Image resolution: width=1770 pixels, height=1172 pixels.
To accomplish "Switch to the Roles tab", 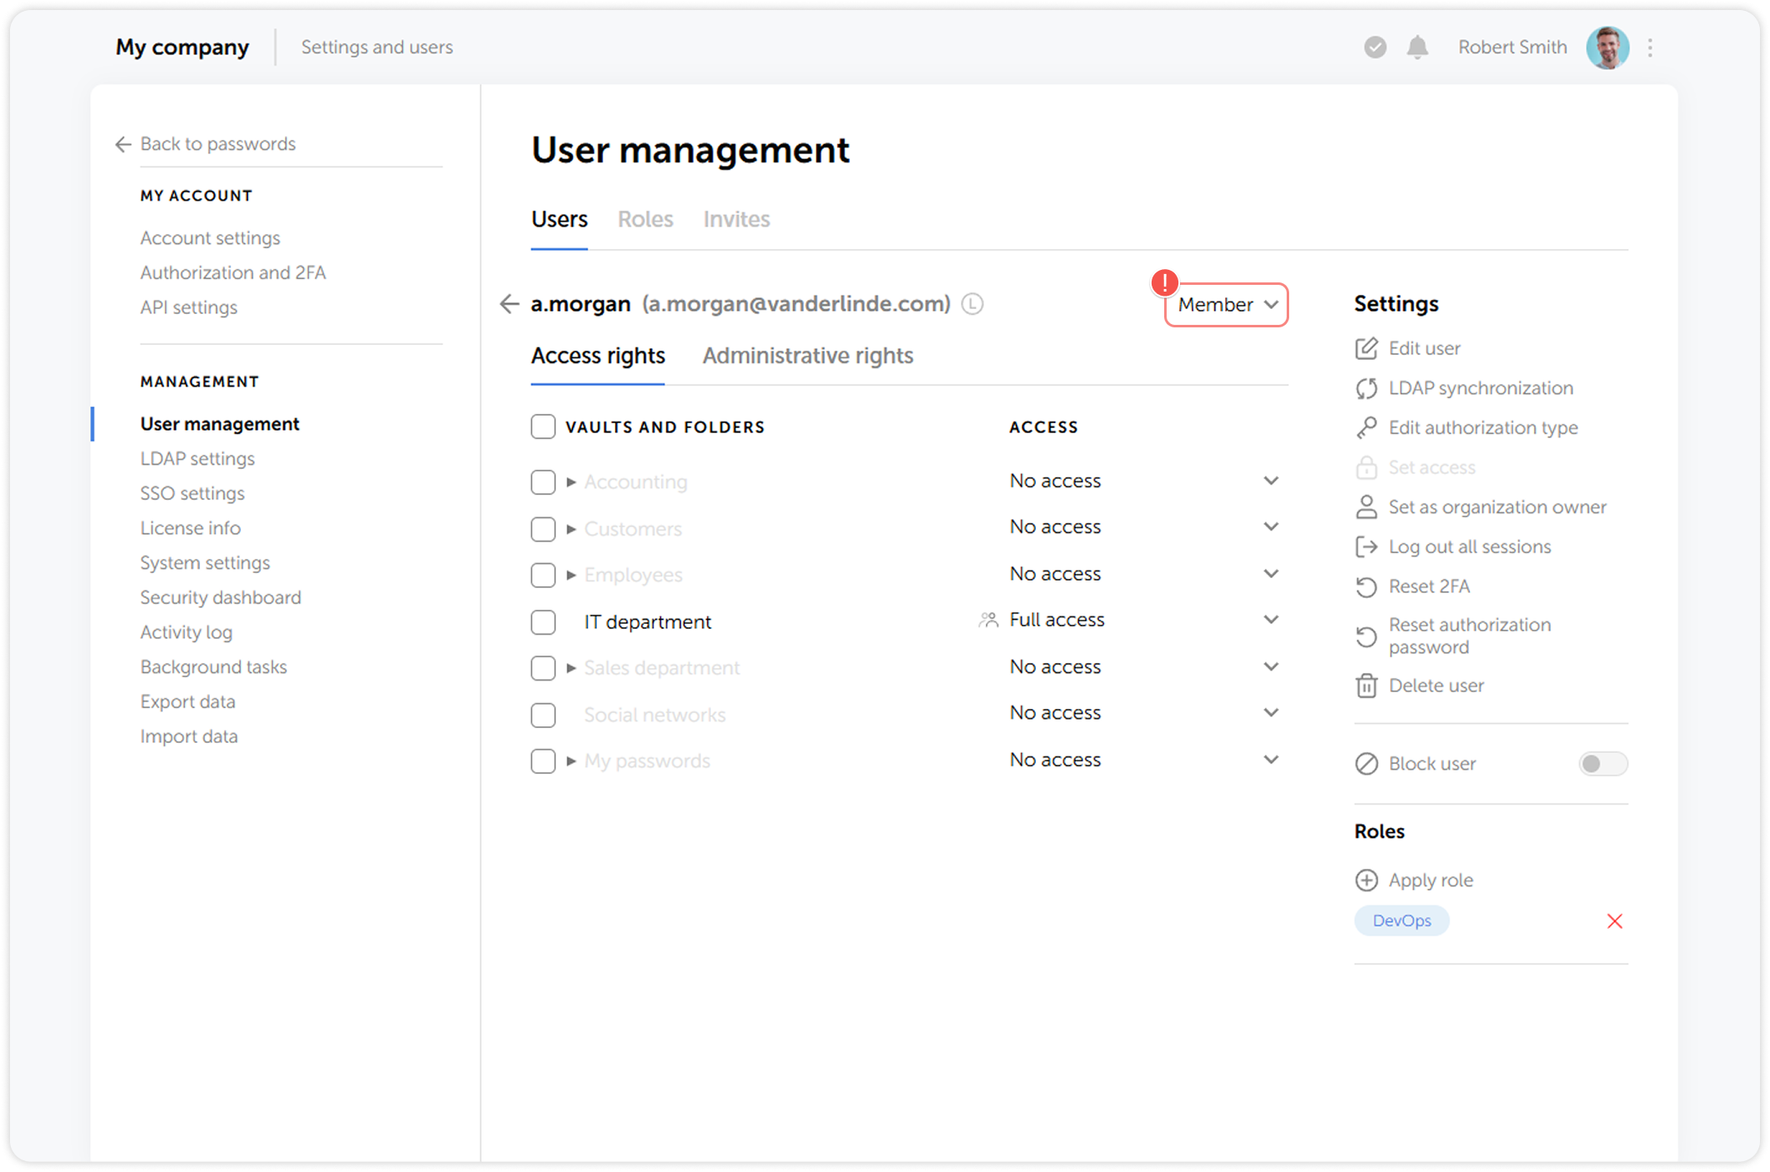I will coord(646,219).
